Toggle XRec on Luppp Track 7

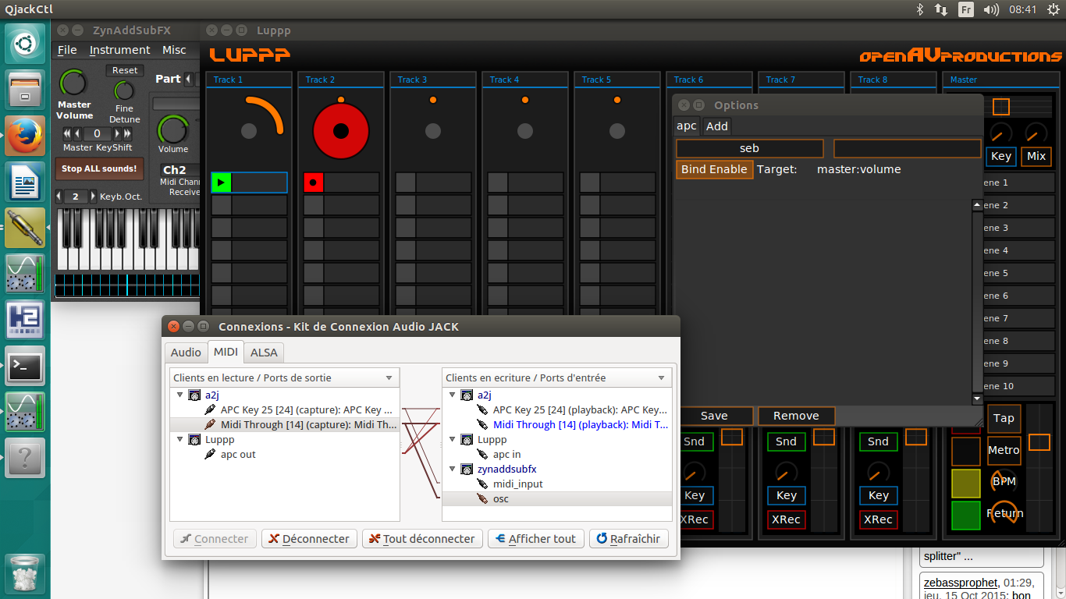(786, 519)
